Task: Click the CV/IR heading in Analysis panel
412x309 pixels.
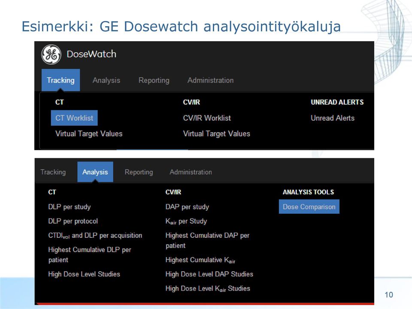Action: click(x=173, y=192)
